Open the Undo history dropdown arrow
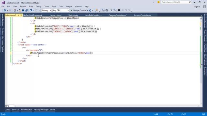 34,10
